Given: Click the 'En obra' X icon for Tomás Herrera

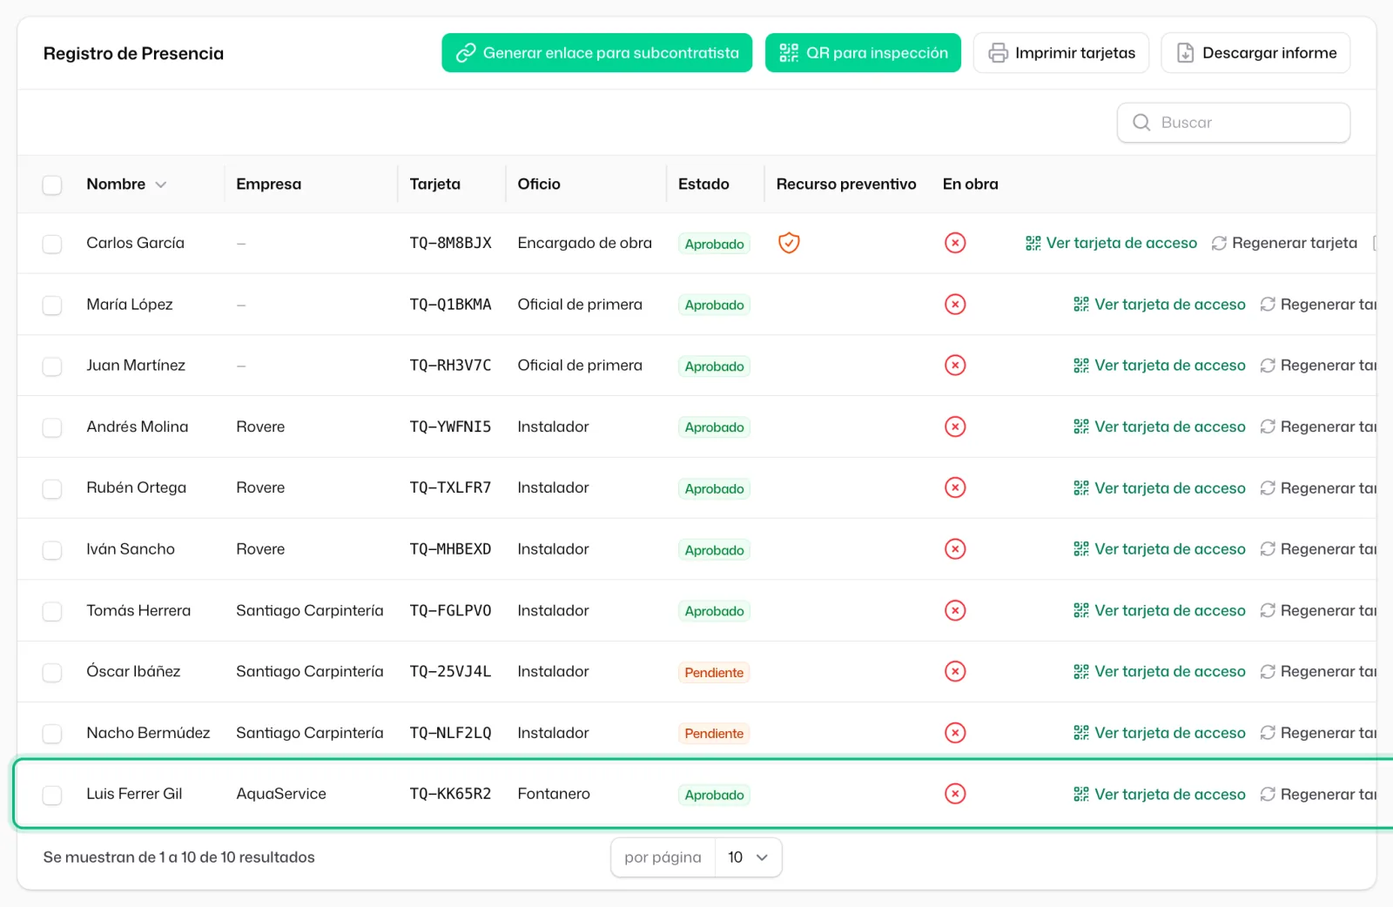Looking at the screenshot, I should [955, 610].
